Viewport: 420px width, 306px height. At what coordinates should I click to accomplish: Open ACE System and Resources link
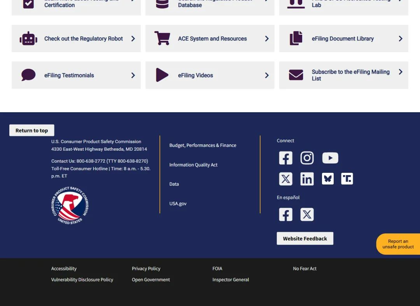[212, 38]
